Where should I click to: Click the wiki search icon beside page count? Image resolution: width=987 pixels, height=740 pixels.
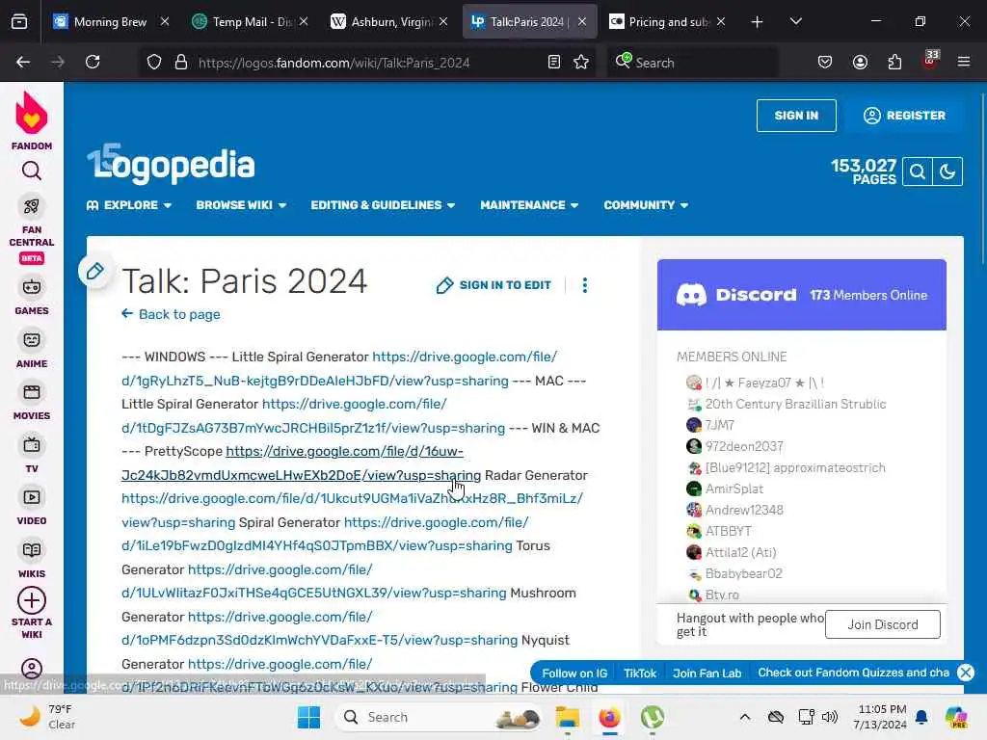pos(918,172)
